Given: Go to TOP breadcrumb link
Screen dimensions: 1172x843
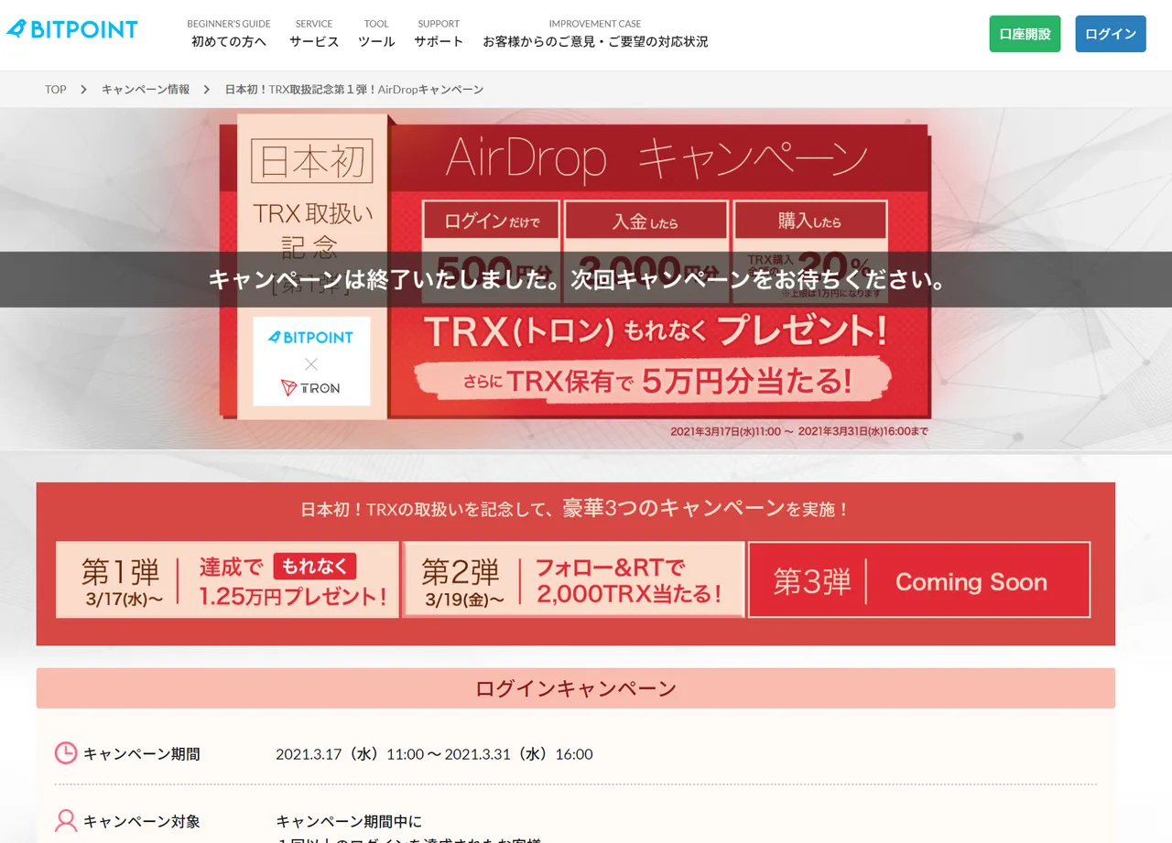Looking at the screenshot, I should click(56, 90).
